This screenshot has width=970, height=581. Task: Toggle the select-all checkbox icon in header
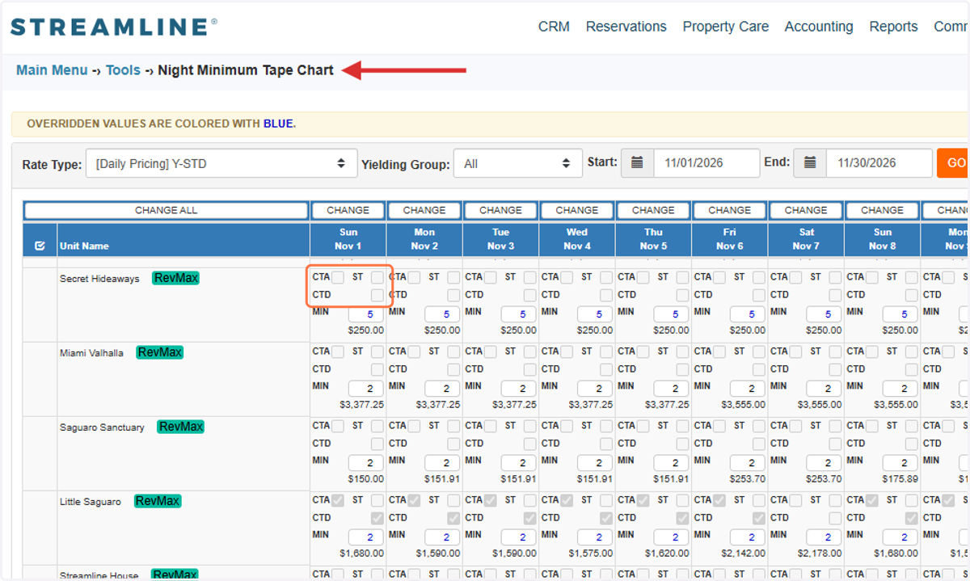[40, 246]
